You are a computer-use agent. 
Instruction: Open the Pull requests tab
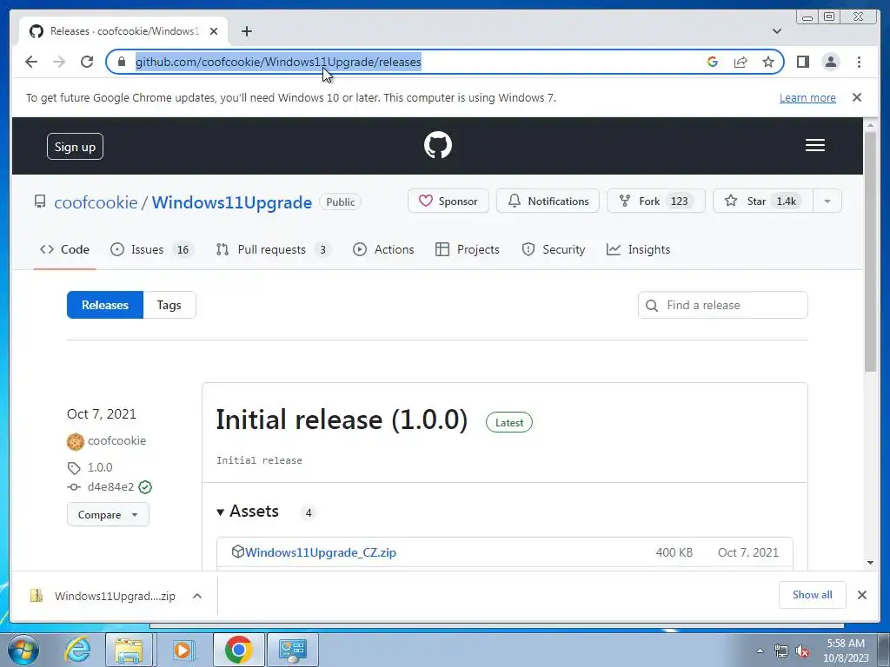[x=274, y=249]
